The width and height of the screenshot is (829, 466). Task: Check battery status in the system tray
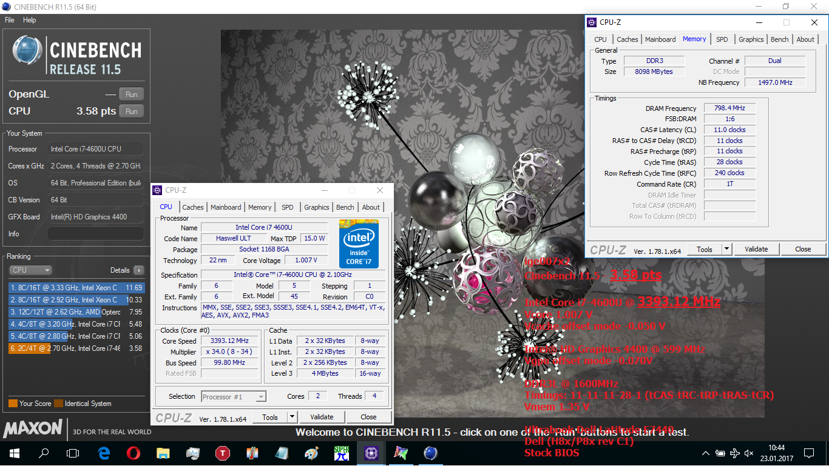pyautogui.click(x=720, y=453)
